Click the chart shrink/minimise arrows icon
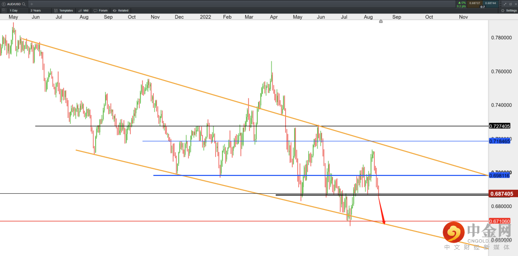The height and width of the screenshot is (256, 518). tap(505, 4)
